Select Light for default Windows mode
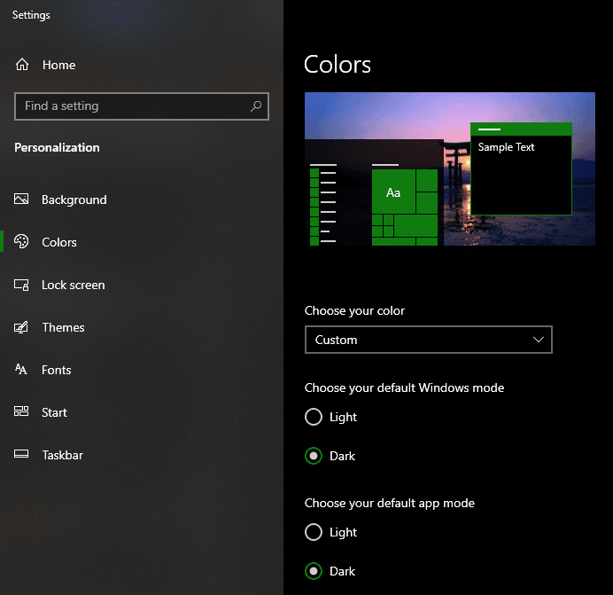This screenshot has width=613, height=595. click(313, 417)
